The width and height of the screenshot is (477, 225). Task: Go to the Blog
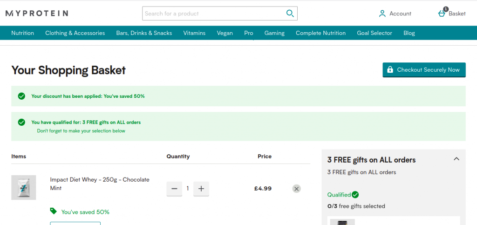pos(409,33)
